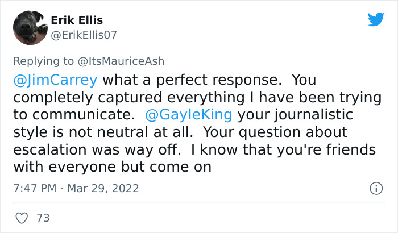
Task: Open the @ErikEllis07 handle
Action: [x=84, y=35]
